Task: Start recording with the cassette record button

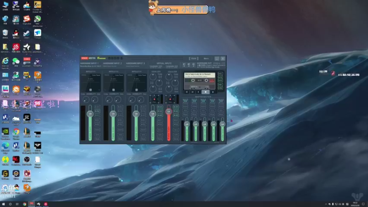Action: [213, 92]
